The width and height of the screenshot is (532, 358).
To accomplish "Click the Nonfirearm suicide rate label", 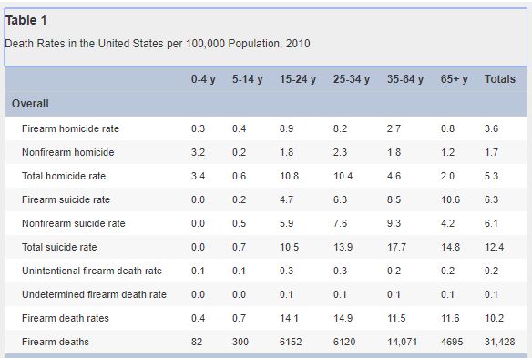I will click(x=74, y=223).
